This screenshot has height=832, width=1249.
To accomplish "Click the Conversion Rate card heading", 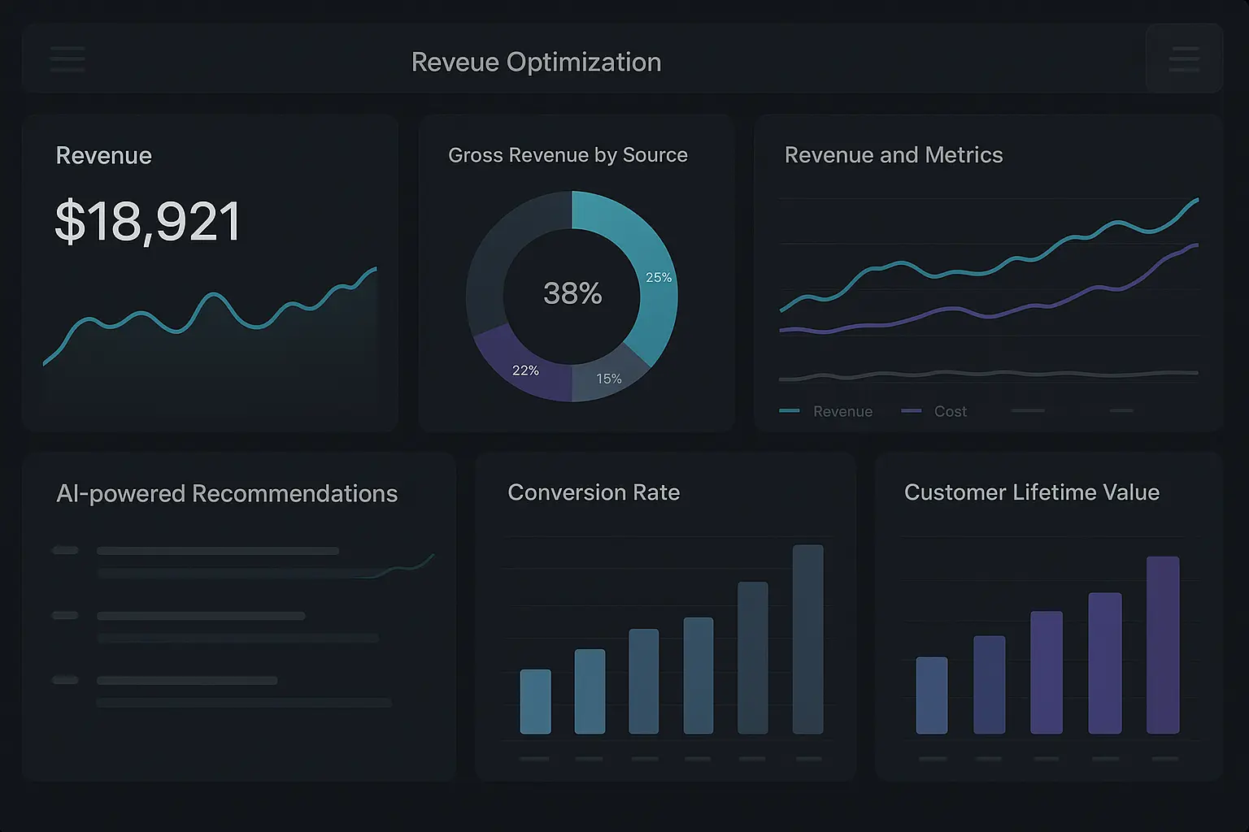I will coord(594,492).
